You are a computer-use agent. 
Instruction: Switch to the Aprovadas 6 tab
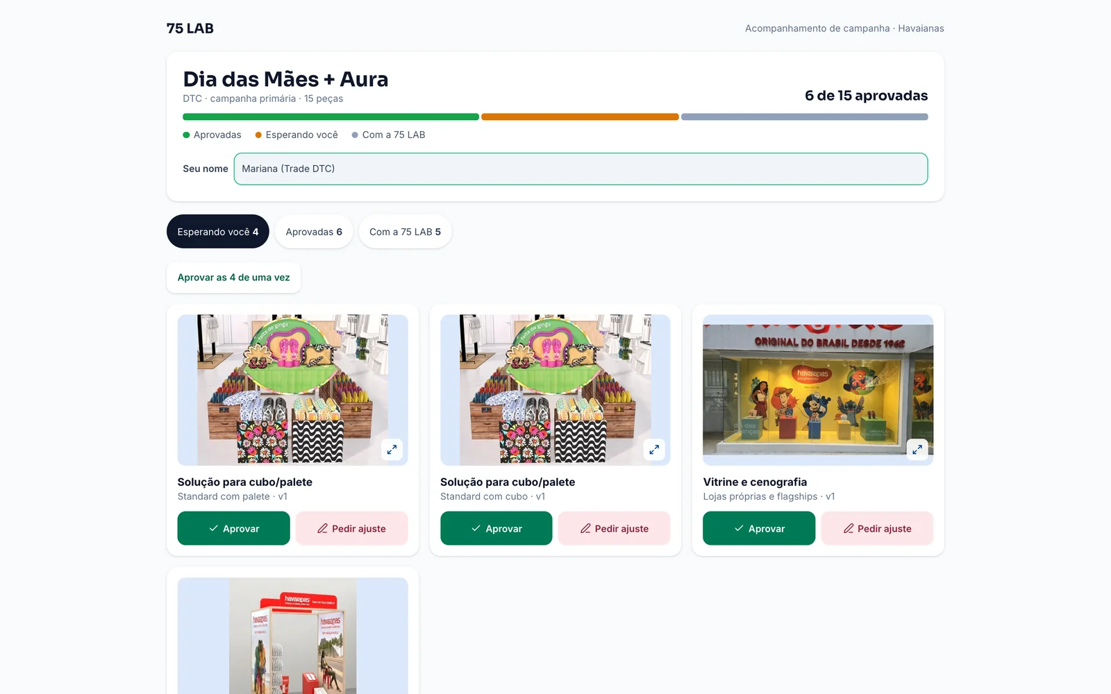[x=314, y=232]
